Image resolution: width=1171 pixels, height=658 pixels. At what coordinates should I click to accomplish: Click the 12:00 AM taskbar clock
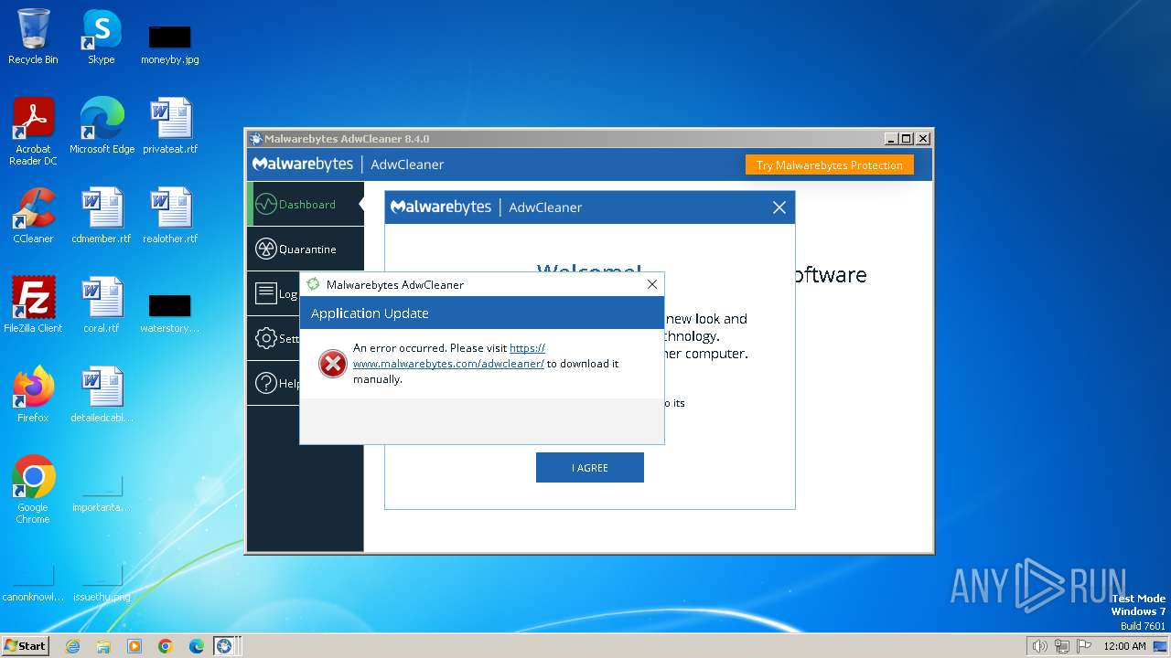tap(1124, 646)
